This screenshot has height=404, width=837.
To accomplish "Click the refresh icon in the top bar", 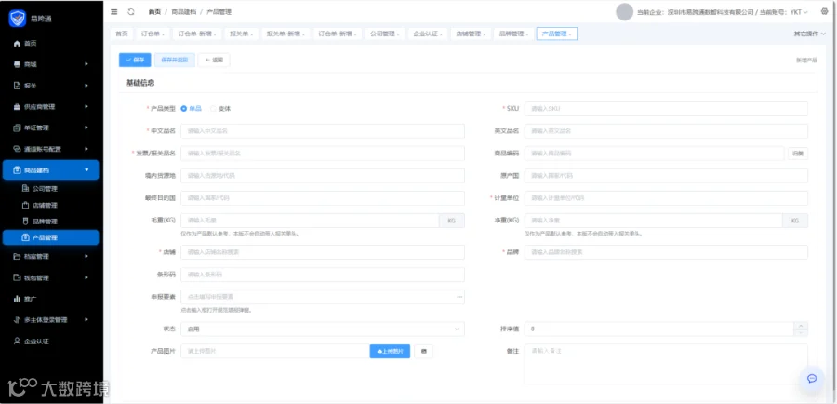I will [x=131, y=12].
